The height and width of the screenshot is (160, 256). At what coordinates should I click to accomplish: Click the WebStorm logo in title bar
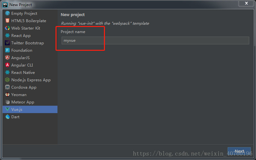pos(5,5)
